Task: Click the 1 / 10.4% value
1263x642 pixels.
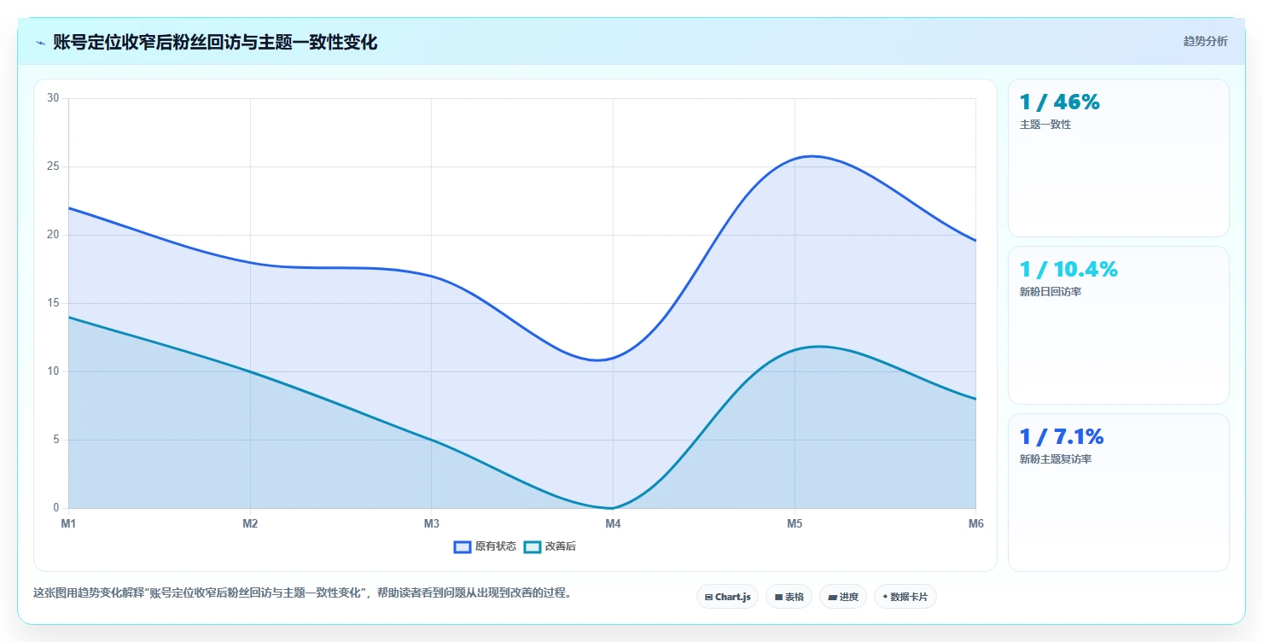Action: tap(1068, 270)
